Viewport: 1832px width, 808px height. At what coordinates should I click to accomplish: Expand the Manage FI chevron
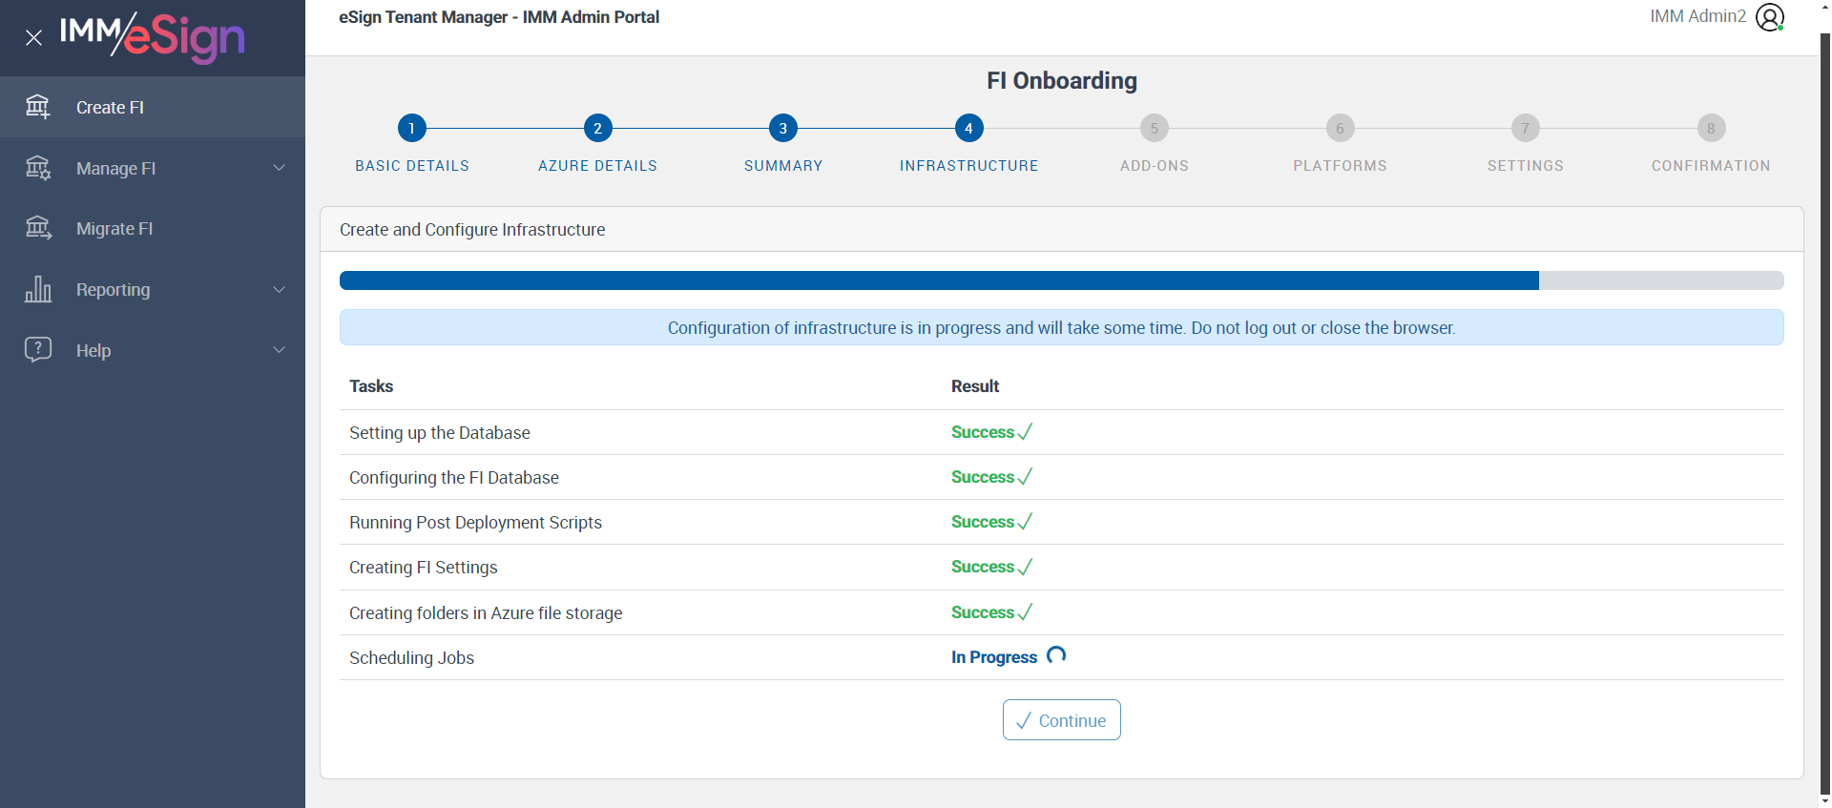(x=279, y=168)
